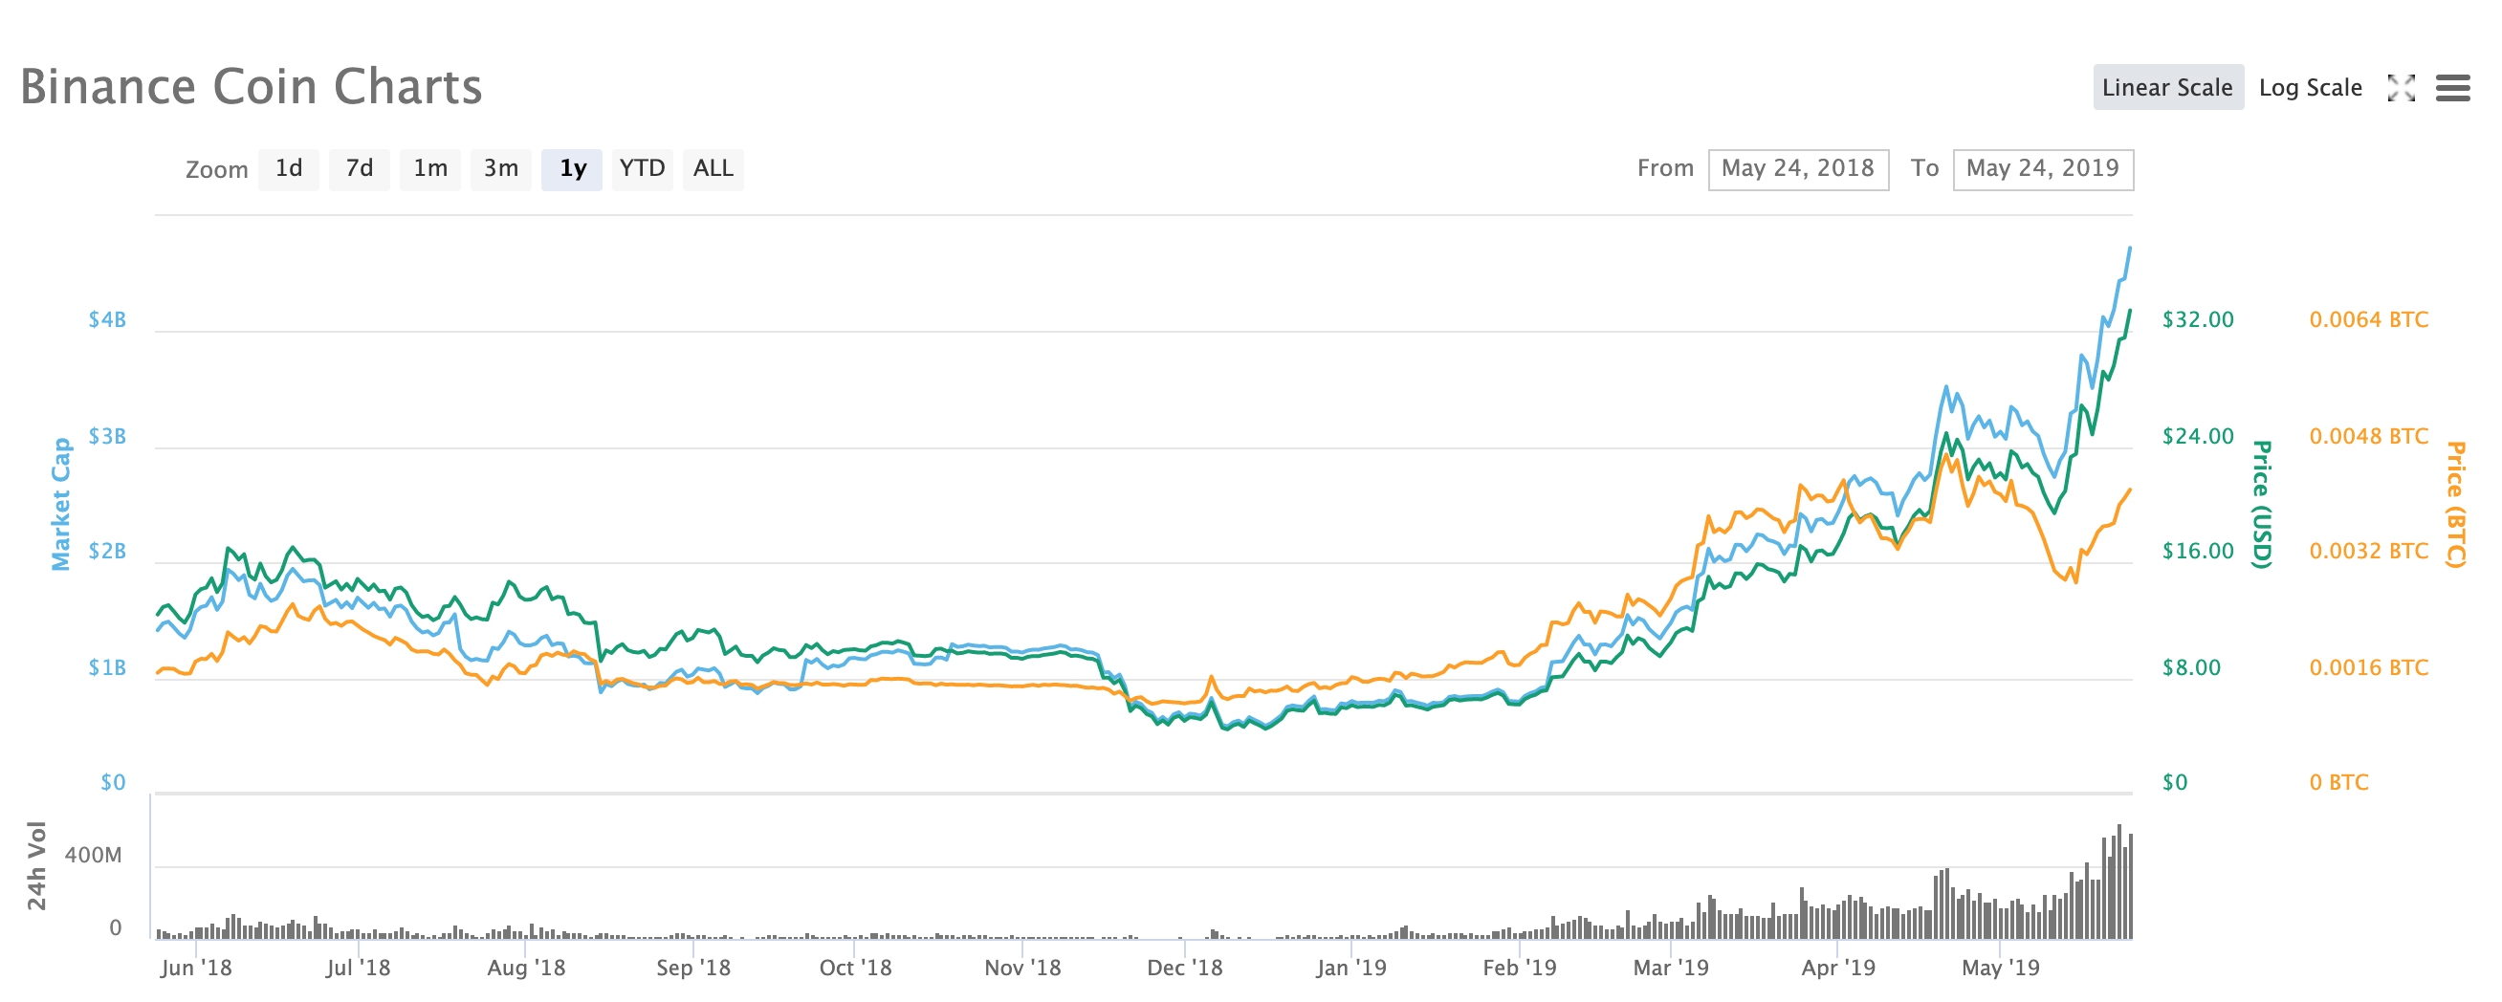The height and width of the screenshot is (1002, 2502).
Task: Show ALL time zoom range
Action: [713, 169]
